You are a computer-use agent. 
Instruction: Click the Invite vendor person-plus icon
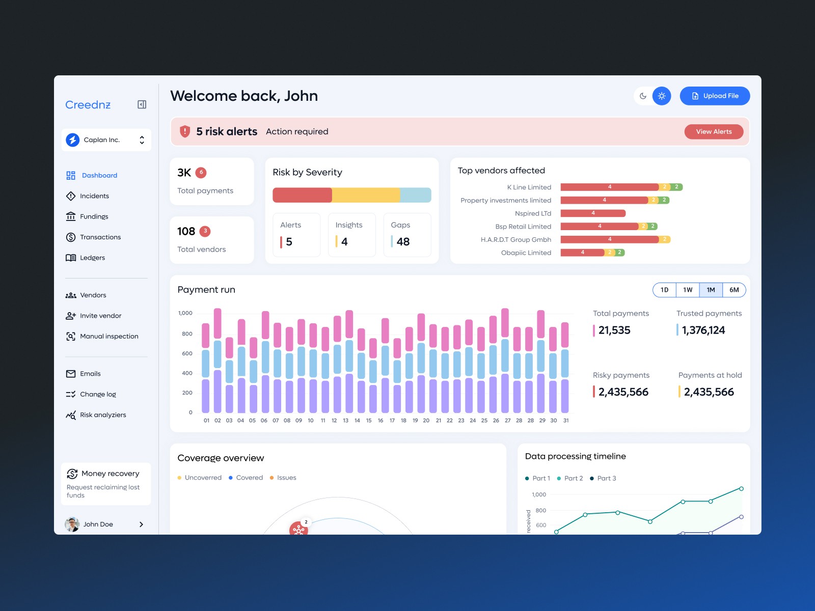tap(71, 316)
